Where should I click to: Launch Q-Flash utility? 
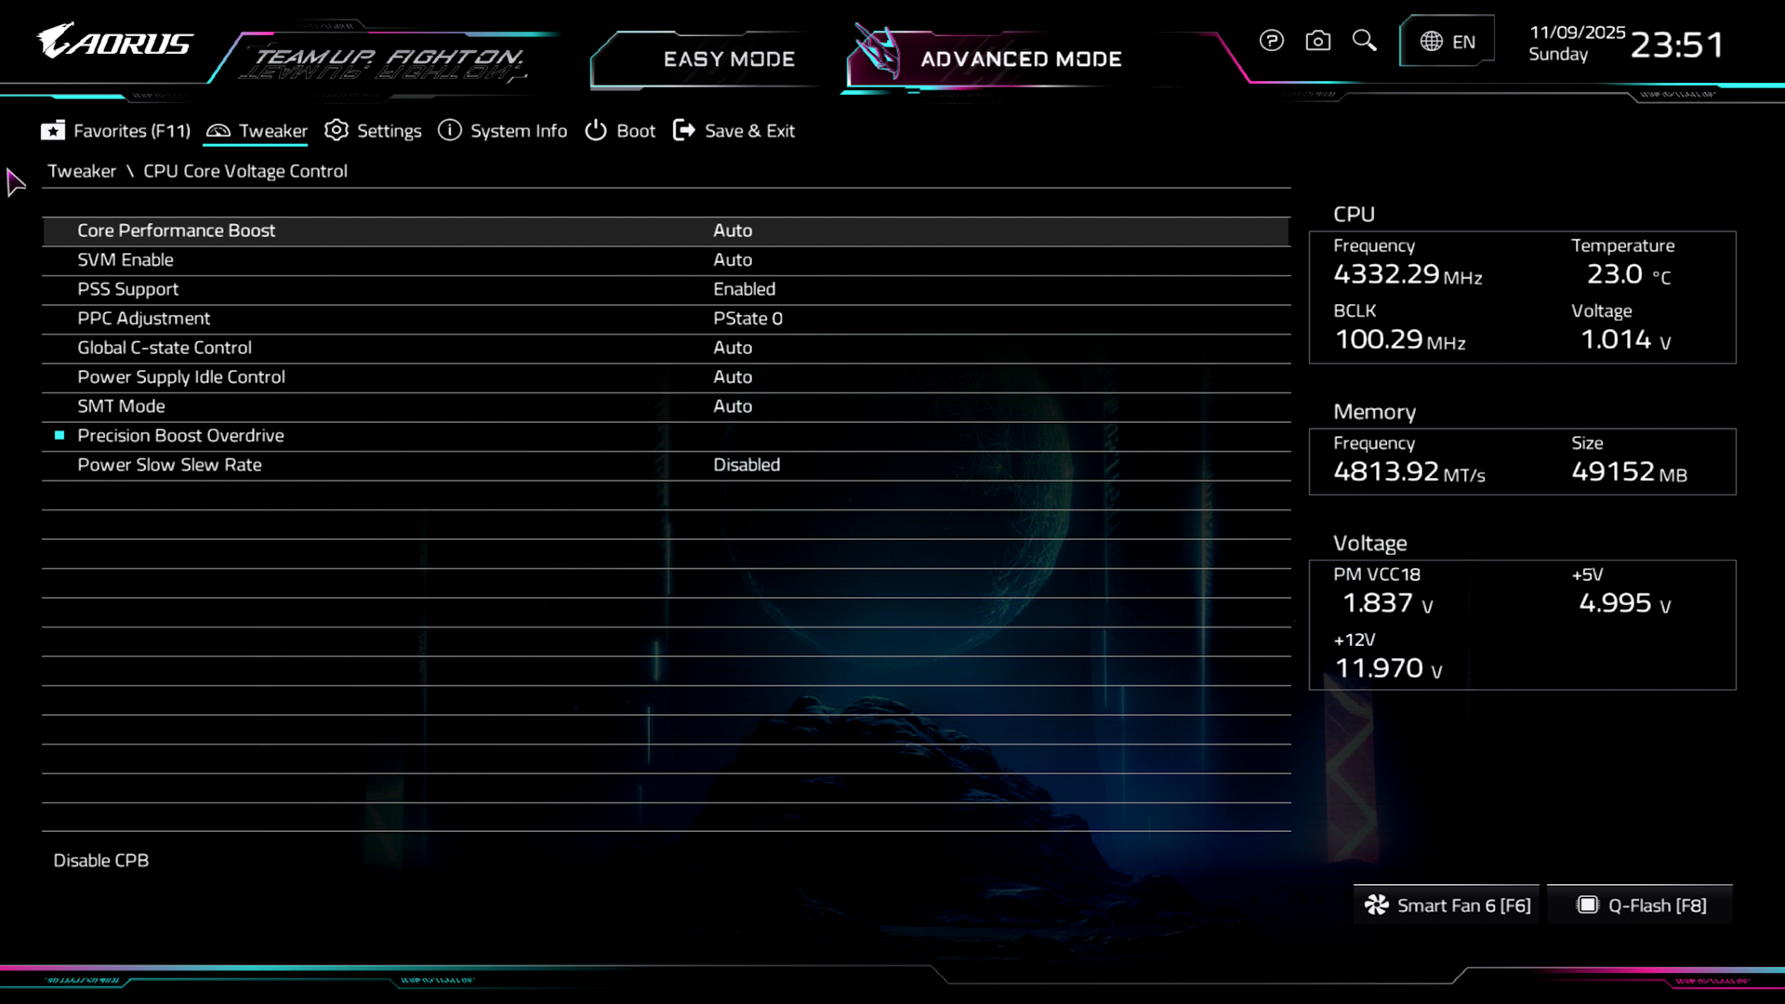click(x=1641, y=905)
